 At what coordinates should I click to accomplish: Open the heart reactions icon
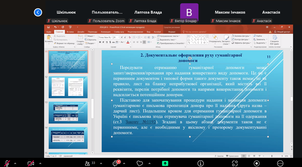click(x=140, y=163)
